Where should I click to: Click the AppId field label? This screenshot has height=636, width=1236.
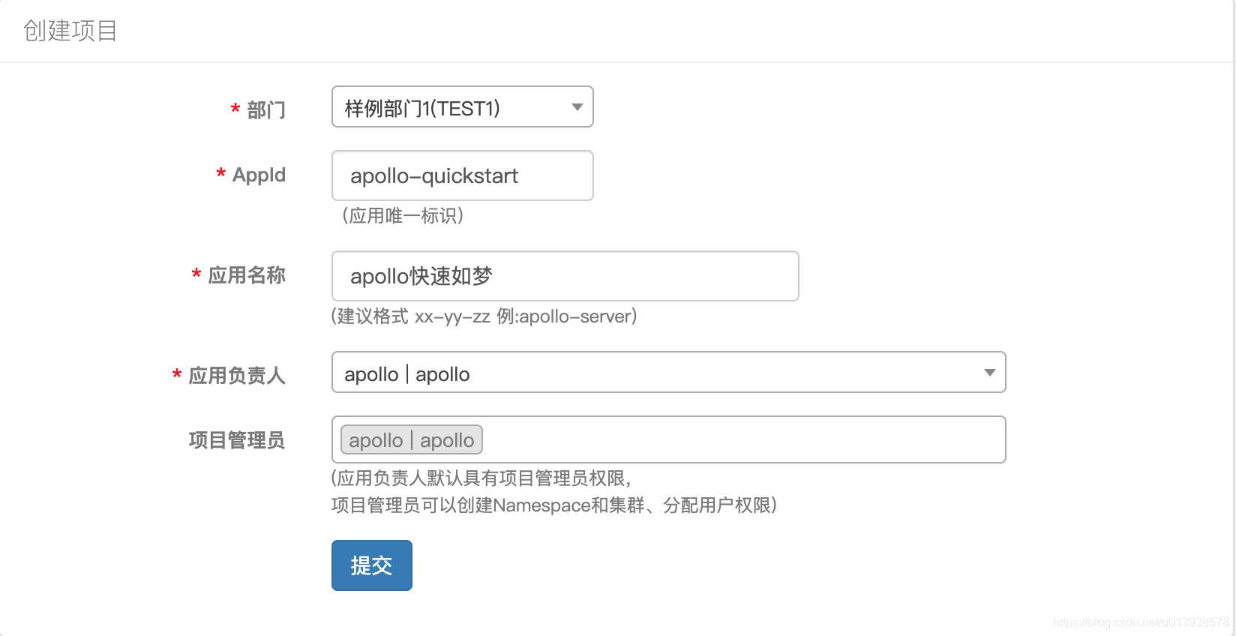[x=260, y=175]
